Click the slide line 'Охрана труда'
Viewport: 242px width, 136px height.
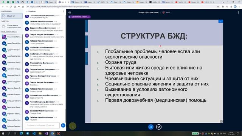[x=121, y=62]
